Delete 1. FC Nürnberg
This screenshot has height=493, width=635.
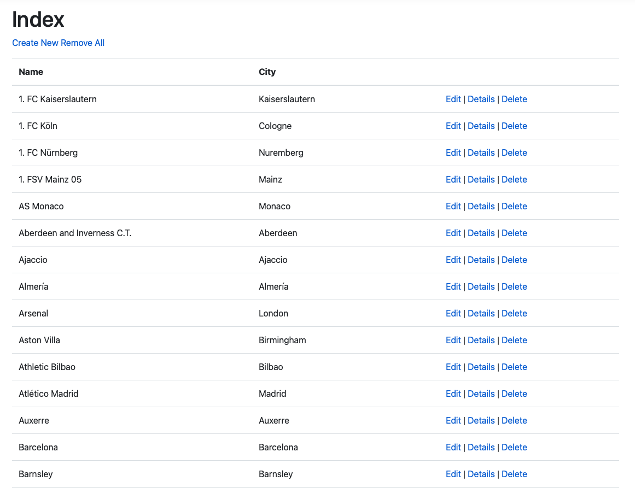click(x=514, y=152)
